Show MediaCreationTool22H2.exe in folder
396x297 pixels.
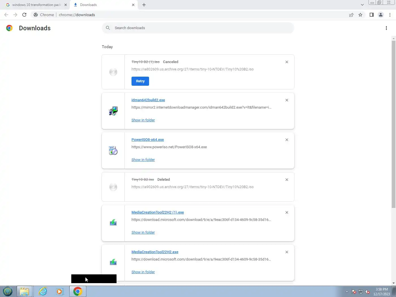tap(143, 272)
